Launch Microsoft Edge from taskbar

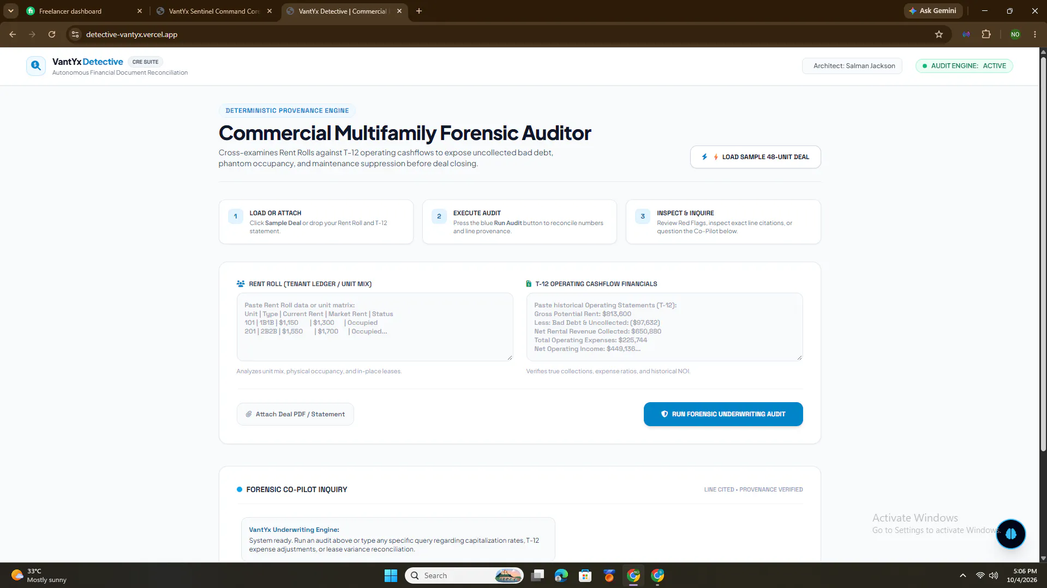pyautogui.click(x=561, y=575)
